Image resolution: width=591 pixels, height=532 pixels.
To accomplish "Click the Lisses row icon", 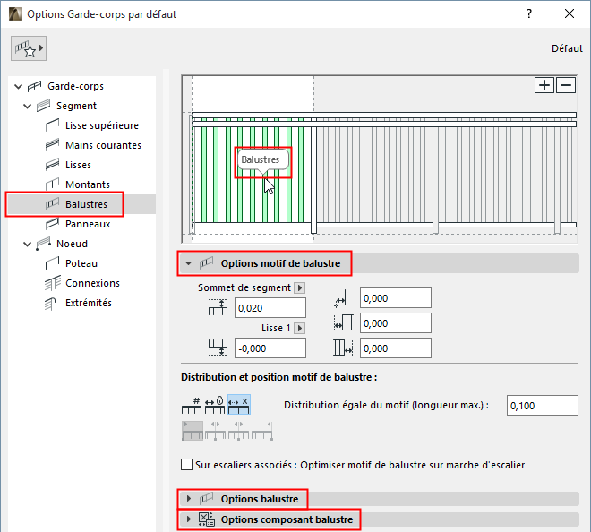I will (52, 165).
